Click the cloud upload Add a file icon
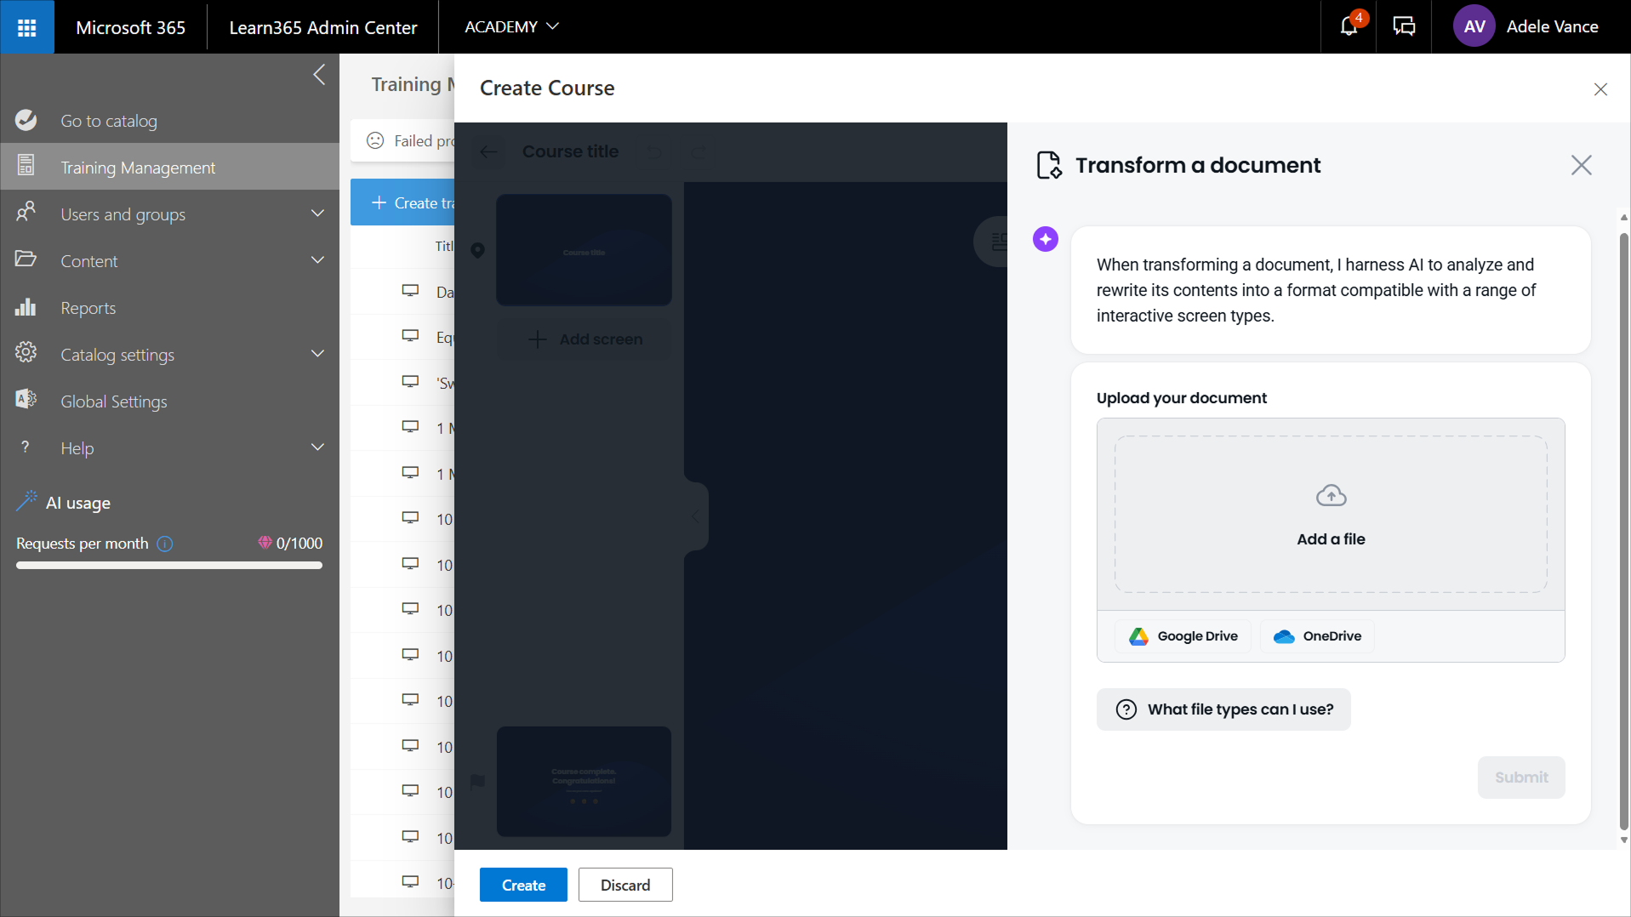 [x=1331, y=496]
